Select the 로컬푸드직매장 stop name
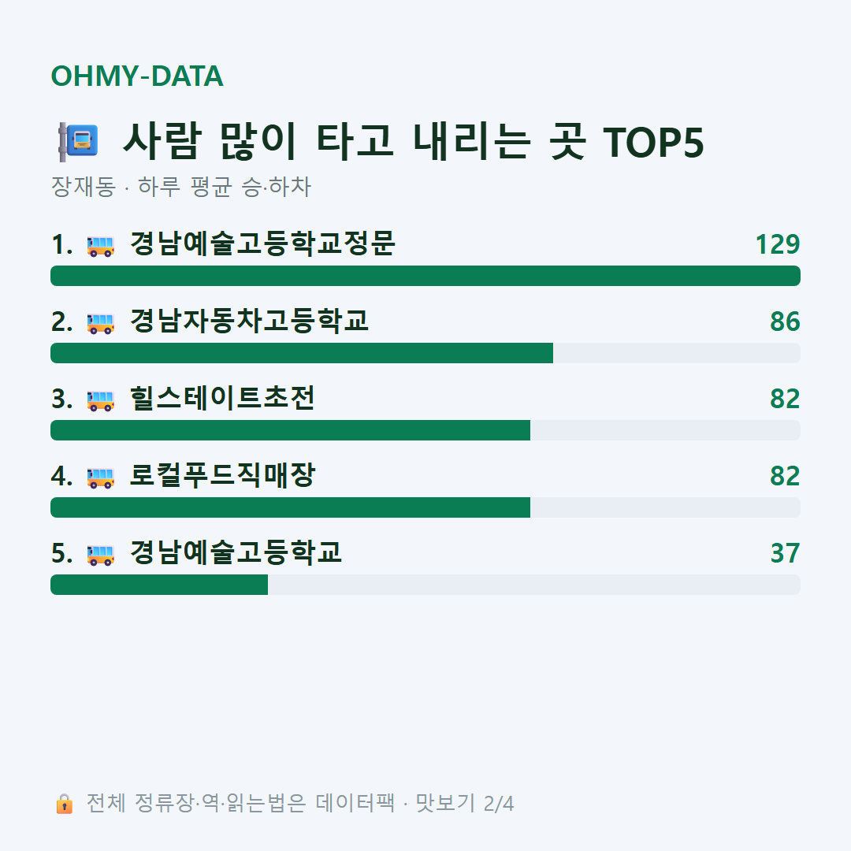 pos(222,475)
